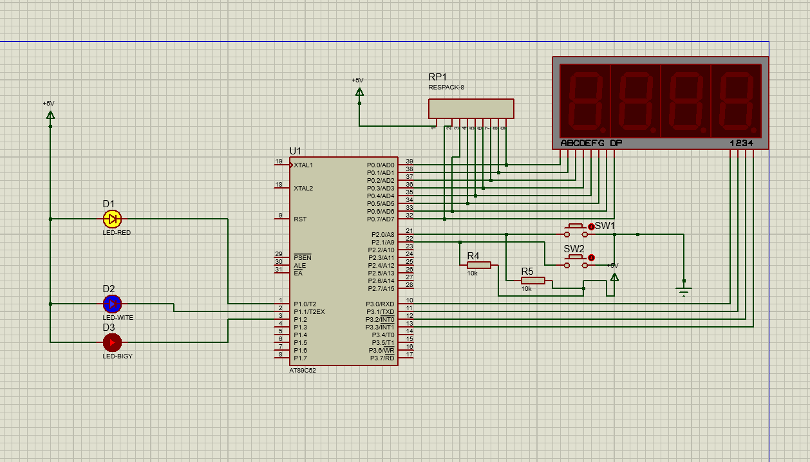Click the P2.0/A8 pin label
The height and width of the screenshot is (462, 810).
[x=383, y=235]
